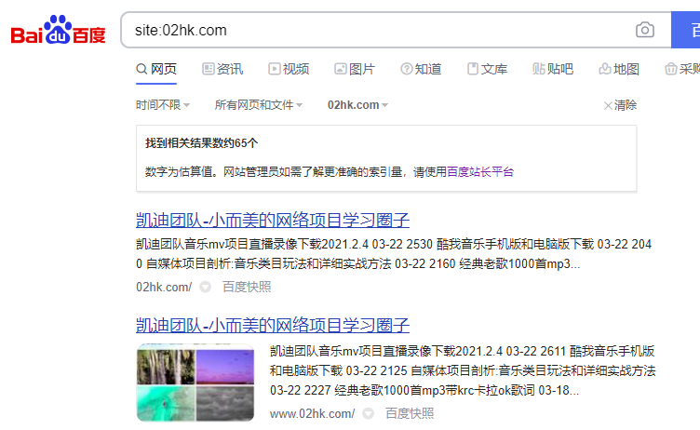The height and width of the screenshot is (430, 700).
Task: Click the blue Baidu search button
Action: (686, 30)
